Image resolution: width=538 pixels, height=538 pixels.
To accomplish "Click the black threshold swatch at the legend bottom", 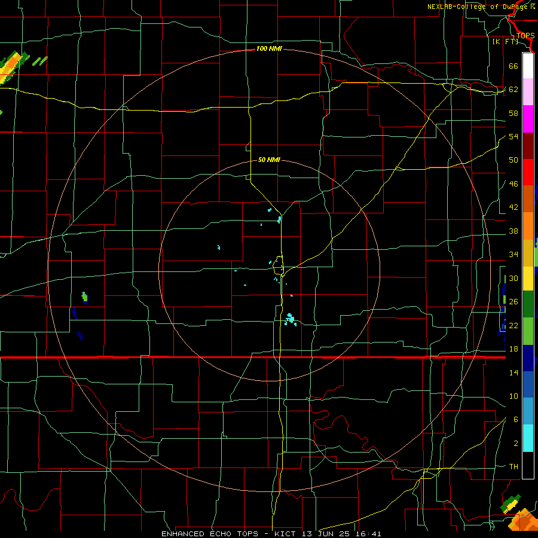I will (x=528, y=465).
